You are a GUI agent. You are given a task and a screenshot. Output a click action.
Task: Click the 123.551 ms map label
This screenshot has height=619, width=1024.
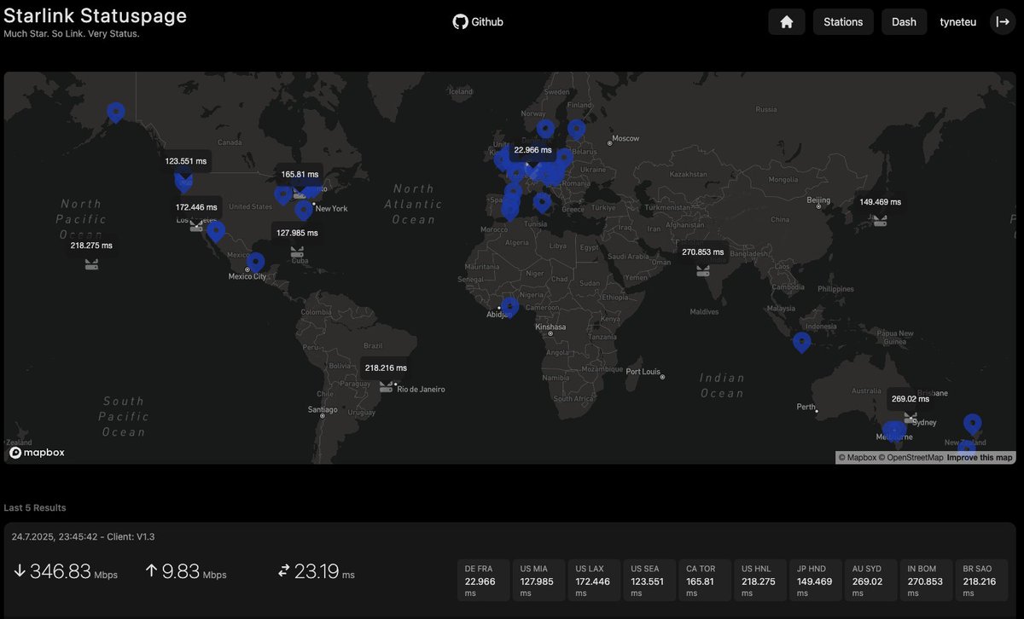tap(186, 160)
